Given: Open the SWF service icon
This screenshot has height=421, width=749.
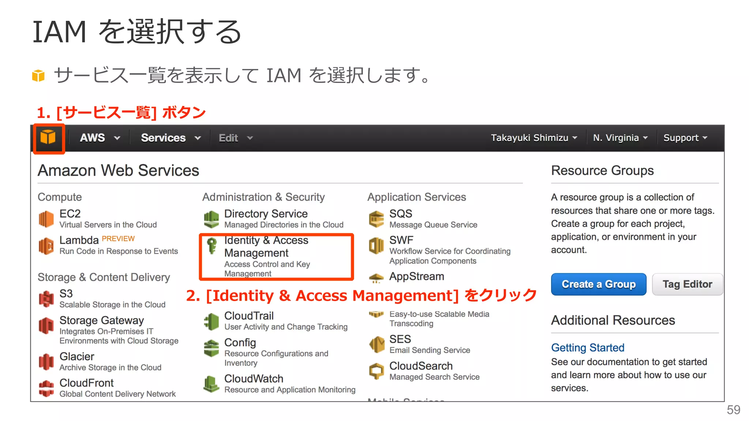Looking at the screenshot, I should pos(376,246).
